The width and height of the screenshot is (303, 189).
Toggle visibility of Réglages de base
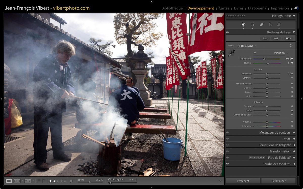(228, 32)
